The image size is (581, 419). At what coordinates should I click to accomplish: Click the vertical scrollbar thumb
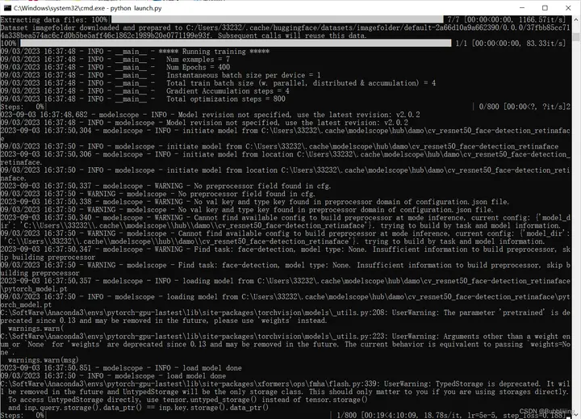click(x=576, y=36)
